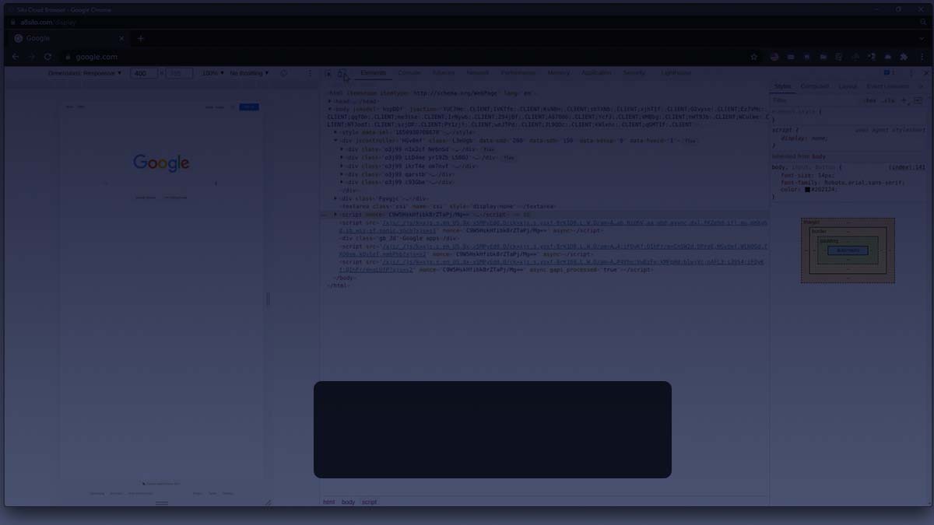Close the DevTools panel

point(925,73)
